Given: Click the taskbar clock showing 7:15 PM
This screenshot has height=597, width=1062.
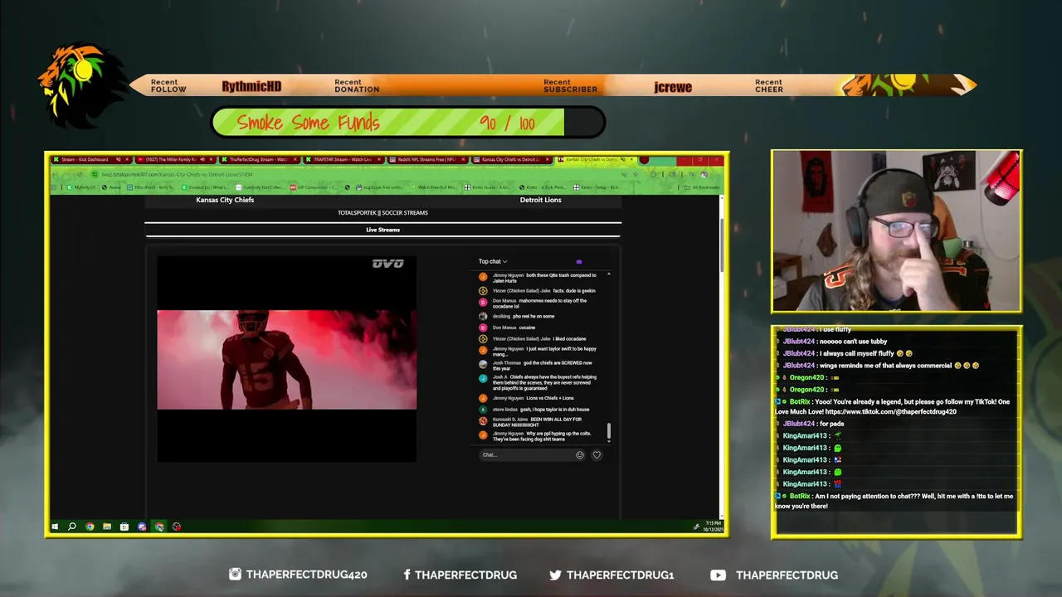Looking at the screenshot, I should pyautogui.click(x=714, y=527).
